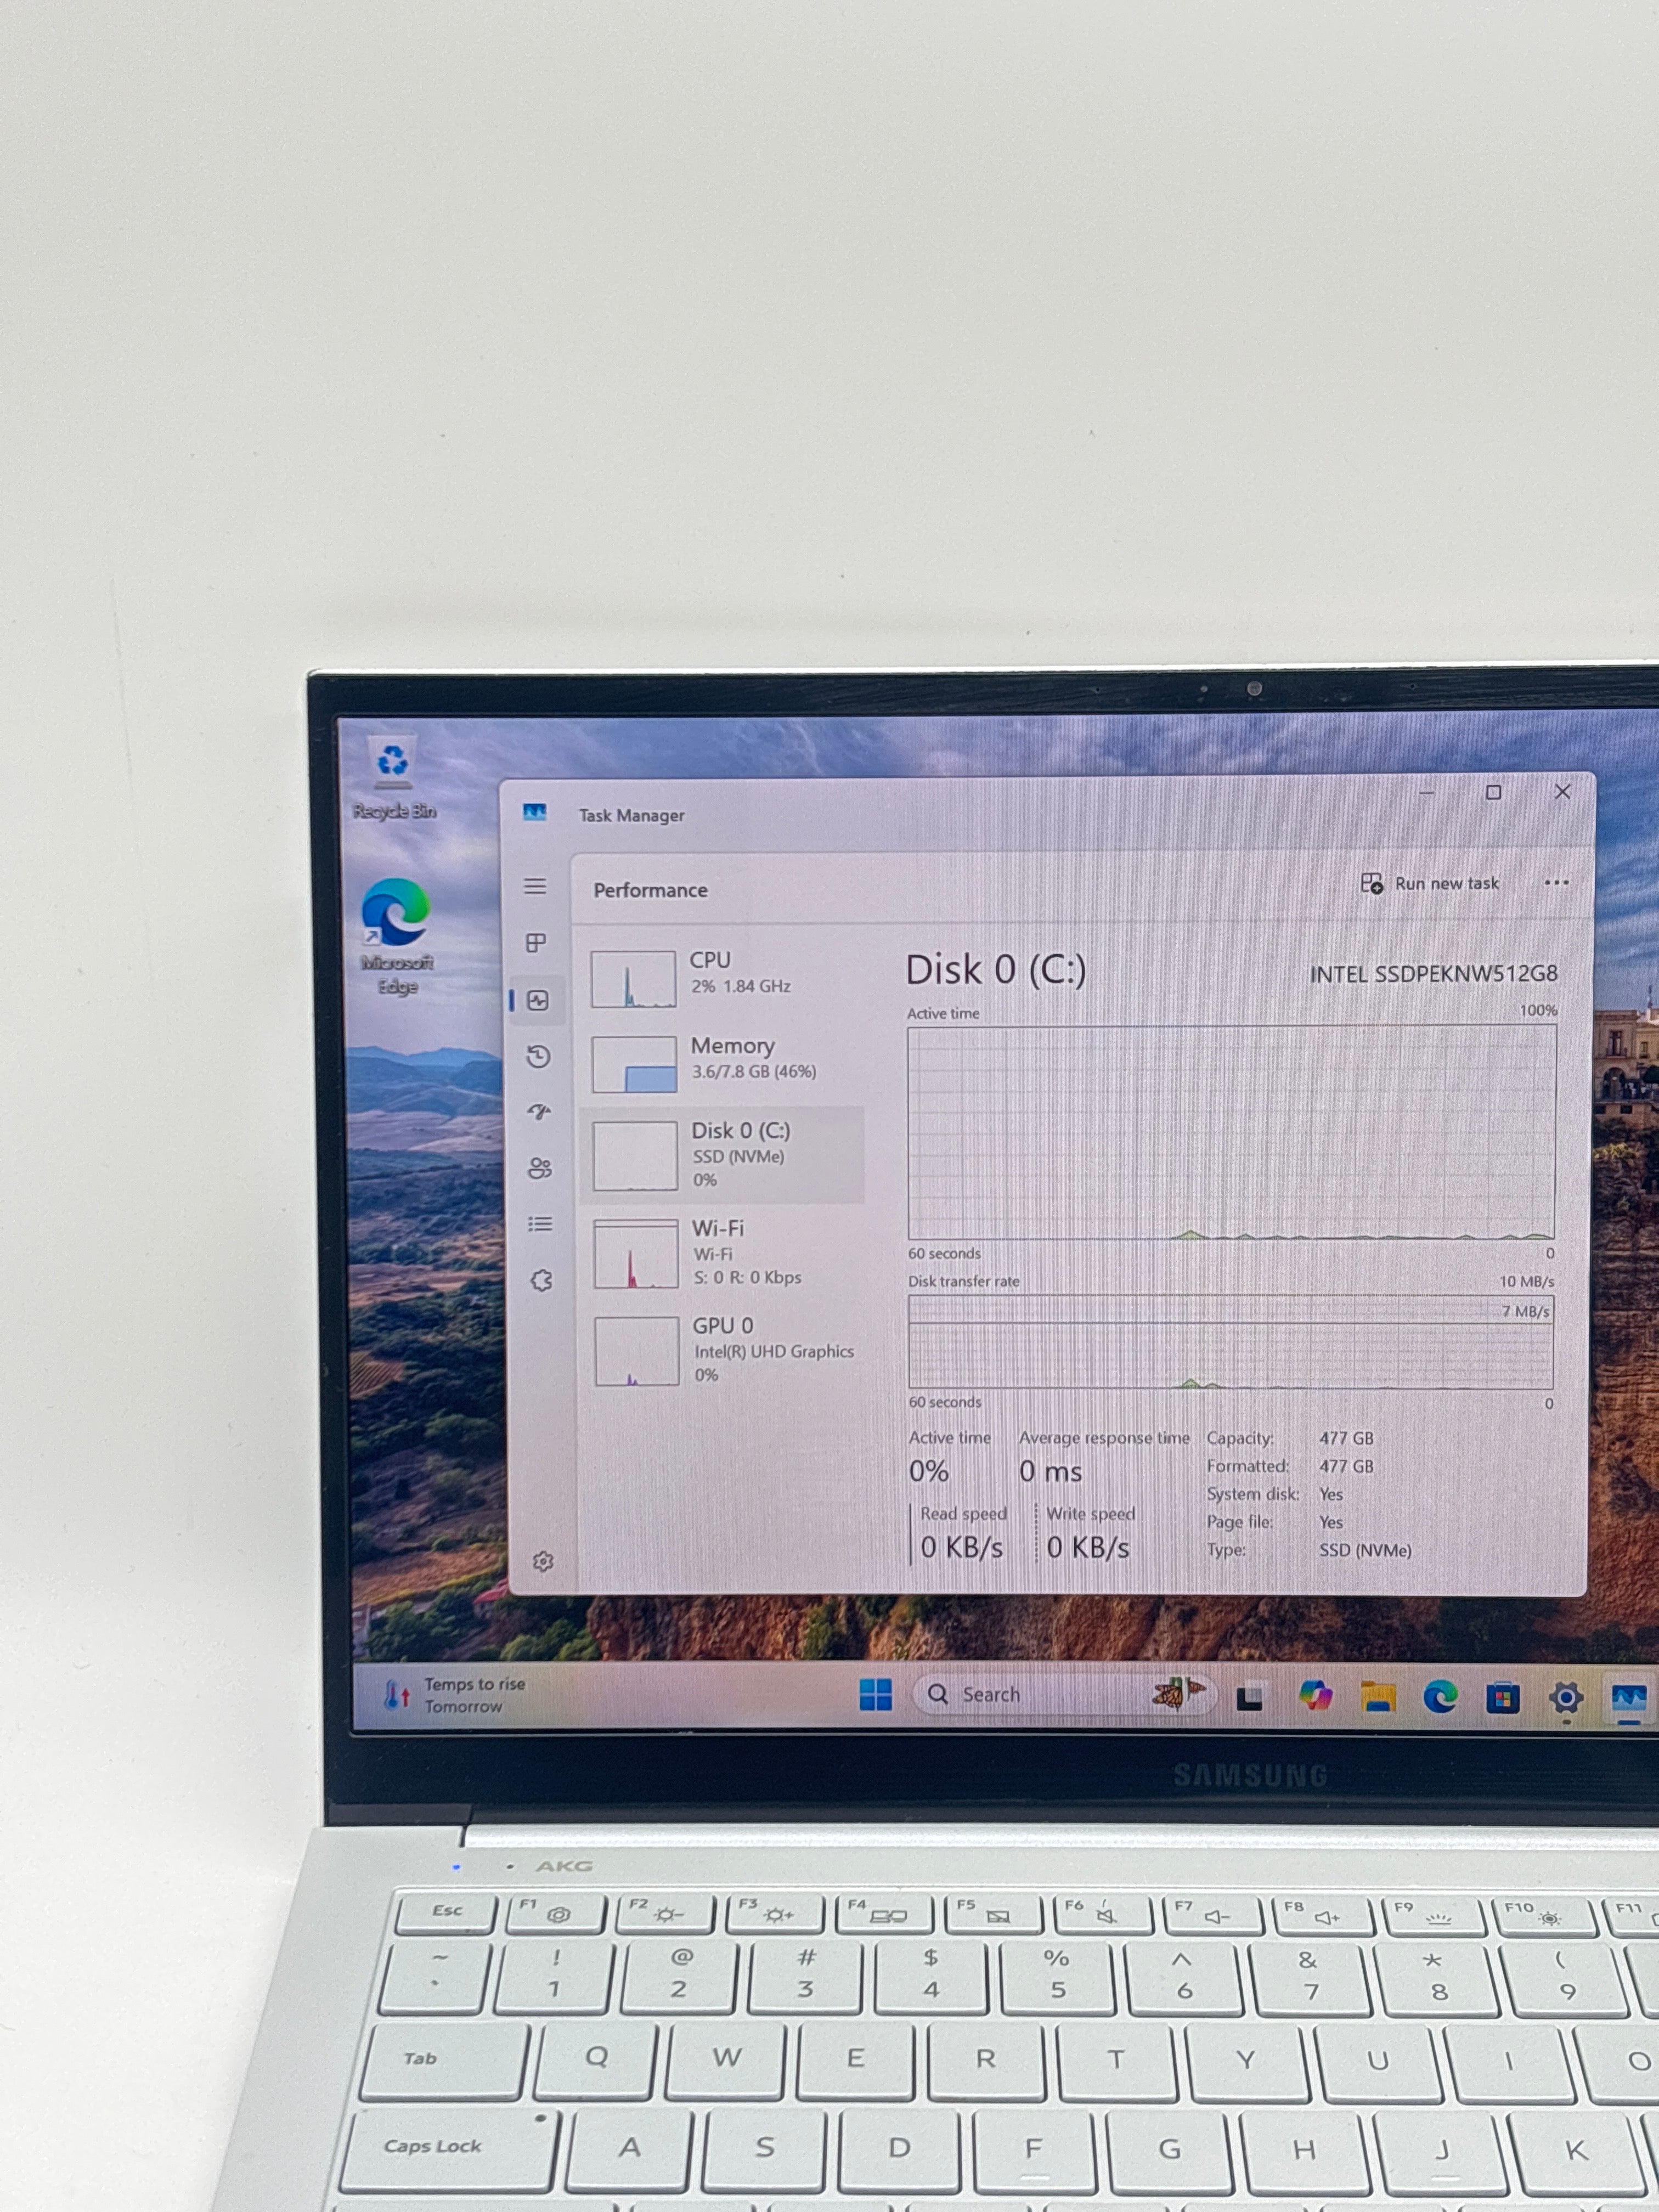The height and width of the screenshot is (2212, 1659).
Task: Click the 0 ms average response value
Action: pos(1050,1471)
